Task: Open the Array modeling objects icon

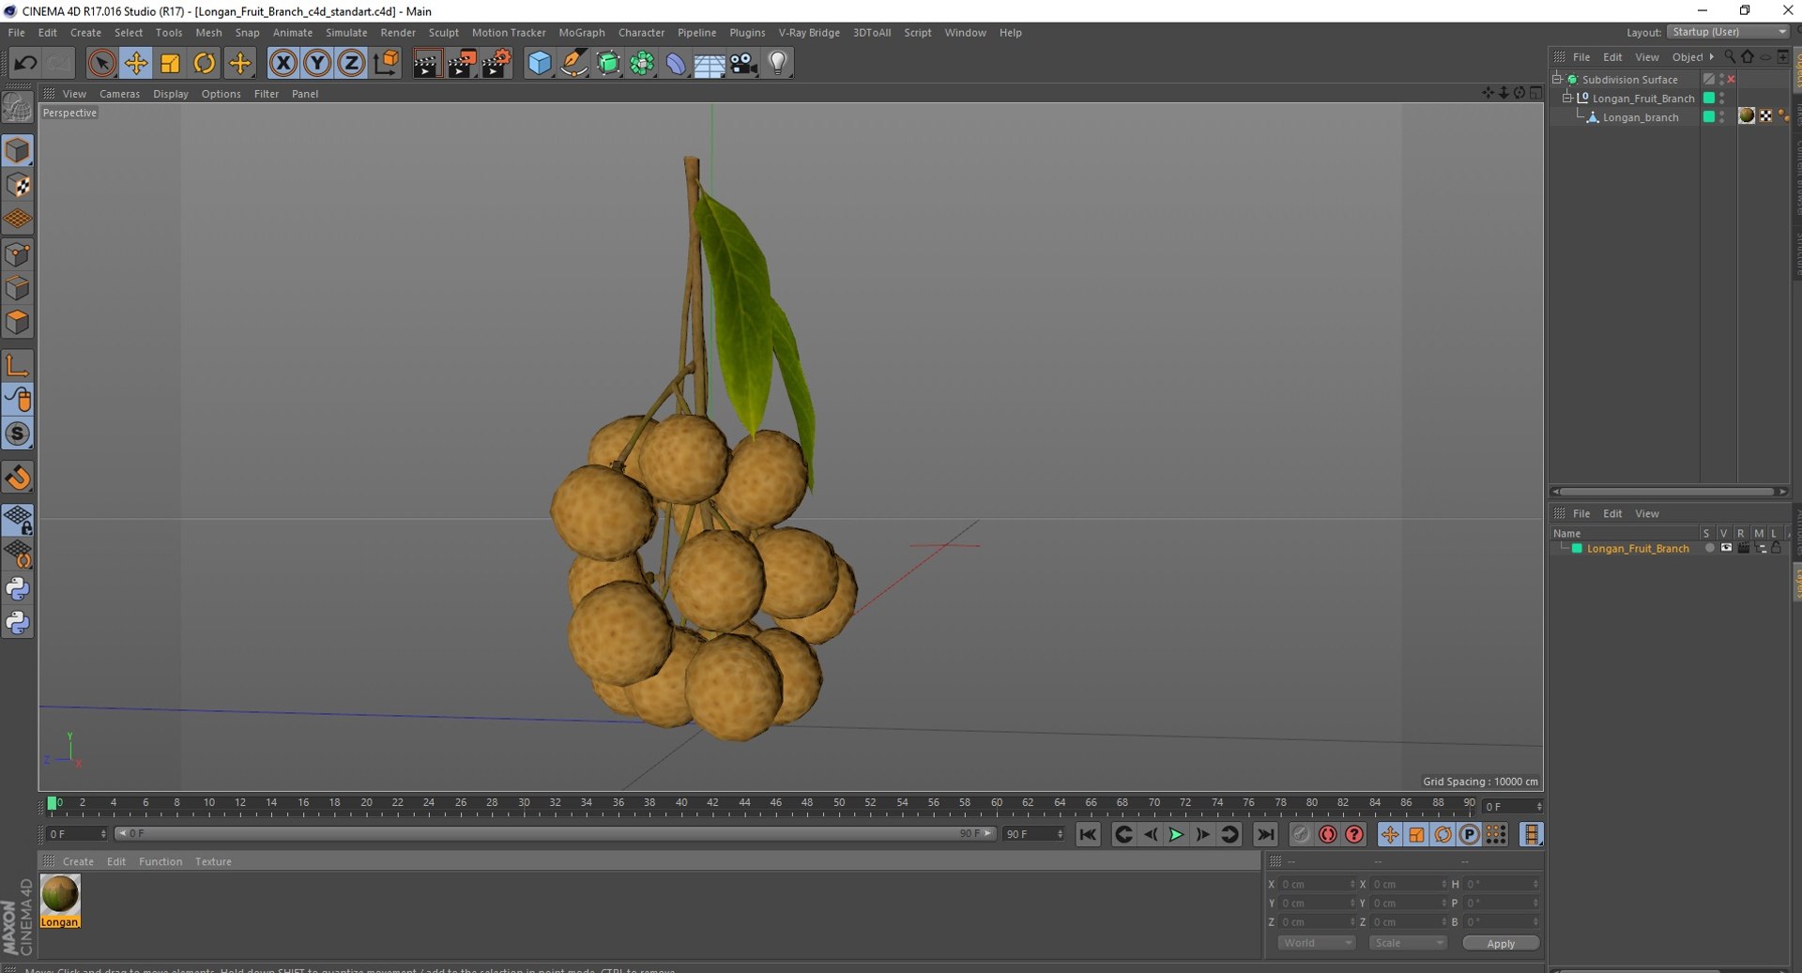Action: pos(642,64)
